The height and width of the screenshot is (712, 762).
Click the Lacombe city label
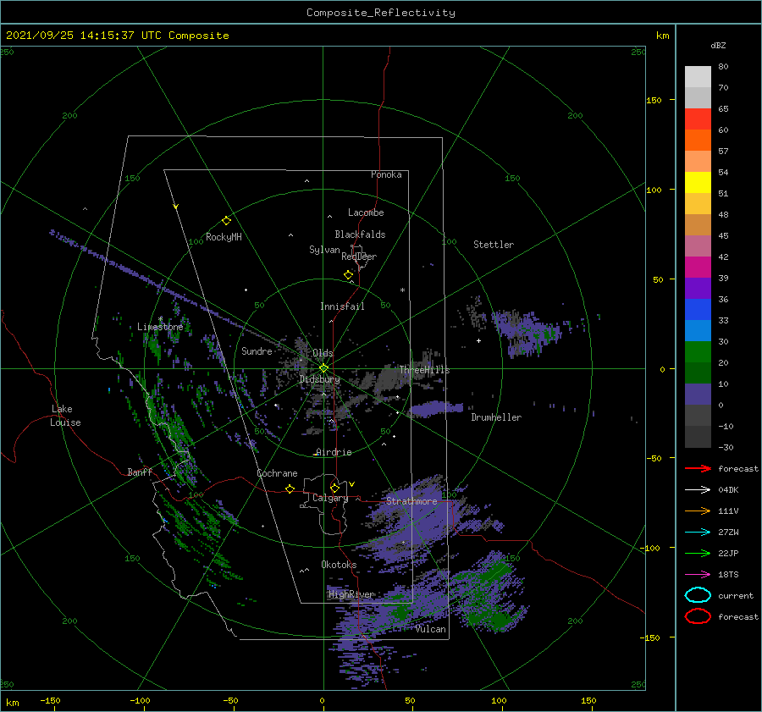coord(366,212)
